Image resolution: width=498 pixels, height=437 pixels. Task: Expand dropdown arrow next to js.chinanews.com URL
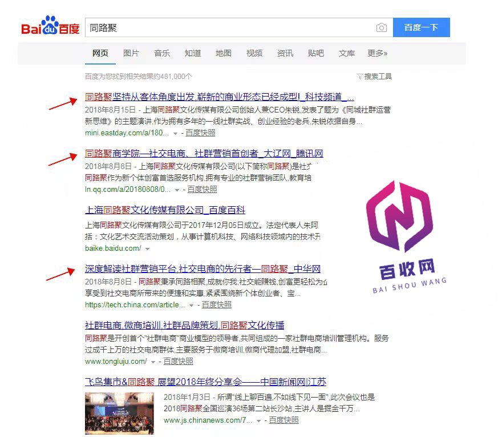[258, 421]
